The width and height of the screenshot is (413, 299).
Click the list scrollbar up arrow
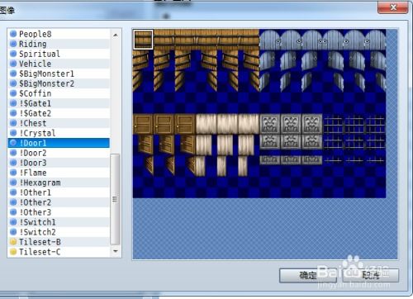[x=116, y=35]
